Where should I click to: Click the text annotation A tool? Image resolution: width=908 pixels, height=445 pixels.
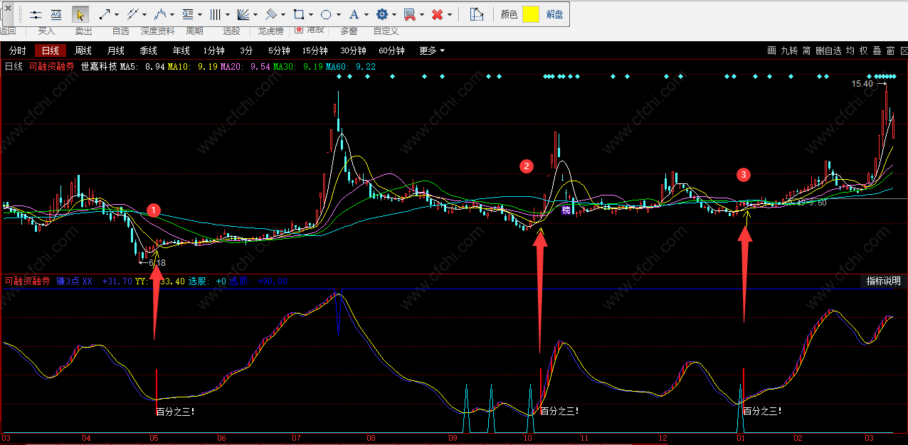click(355, 14)
